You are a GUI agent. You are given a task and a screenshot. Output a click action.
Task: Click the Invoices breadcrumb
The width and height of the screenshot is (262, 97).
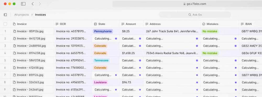point(40,15)
